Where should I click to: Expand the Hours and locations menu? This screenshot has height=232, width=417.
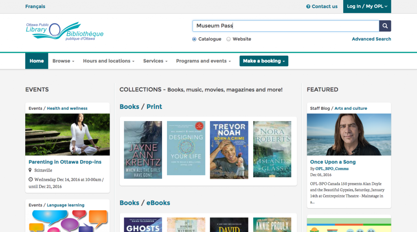click(x=109, y=61)
